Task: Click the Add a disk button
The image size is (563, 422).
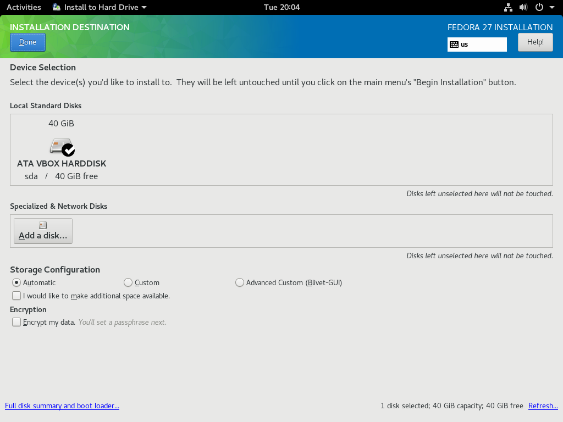Action: (43, 231)
